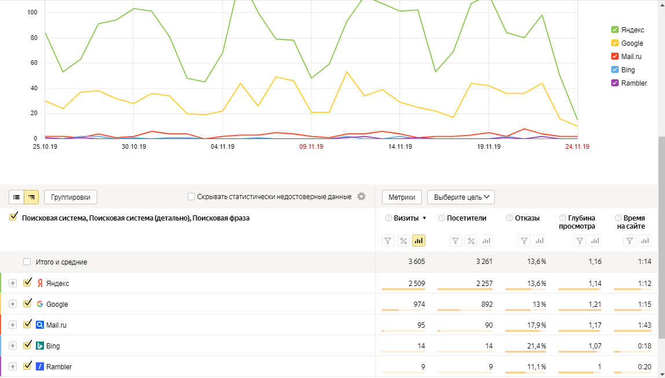Expand the Google row
The height and width of the screenshot is (378, 665).
13,304
